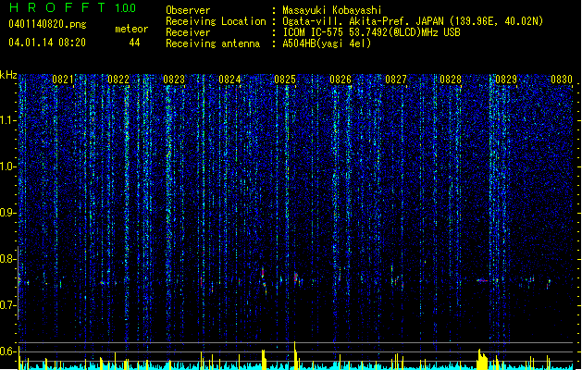Click the 0824 time marker
Image resolution: width=582 pixels, height=370 pixels.
point(229,80)
